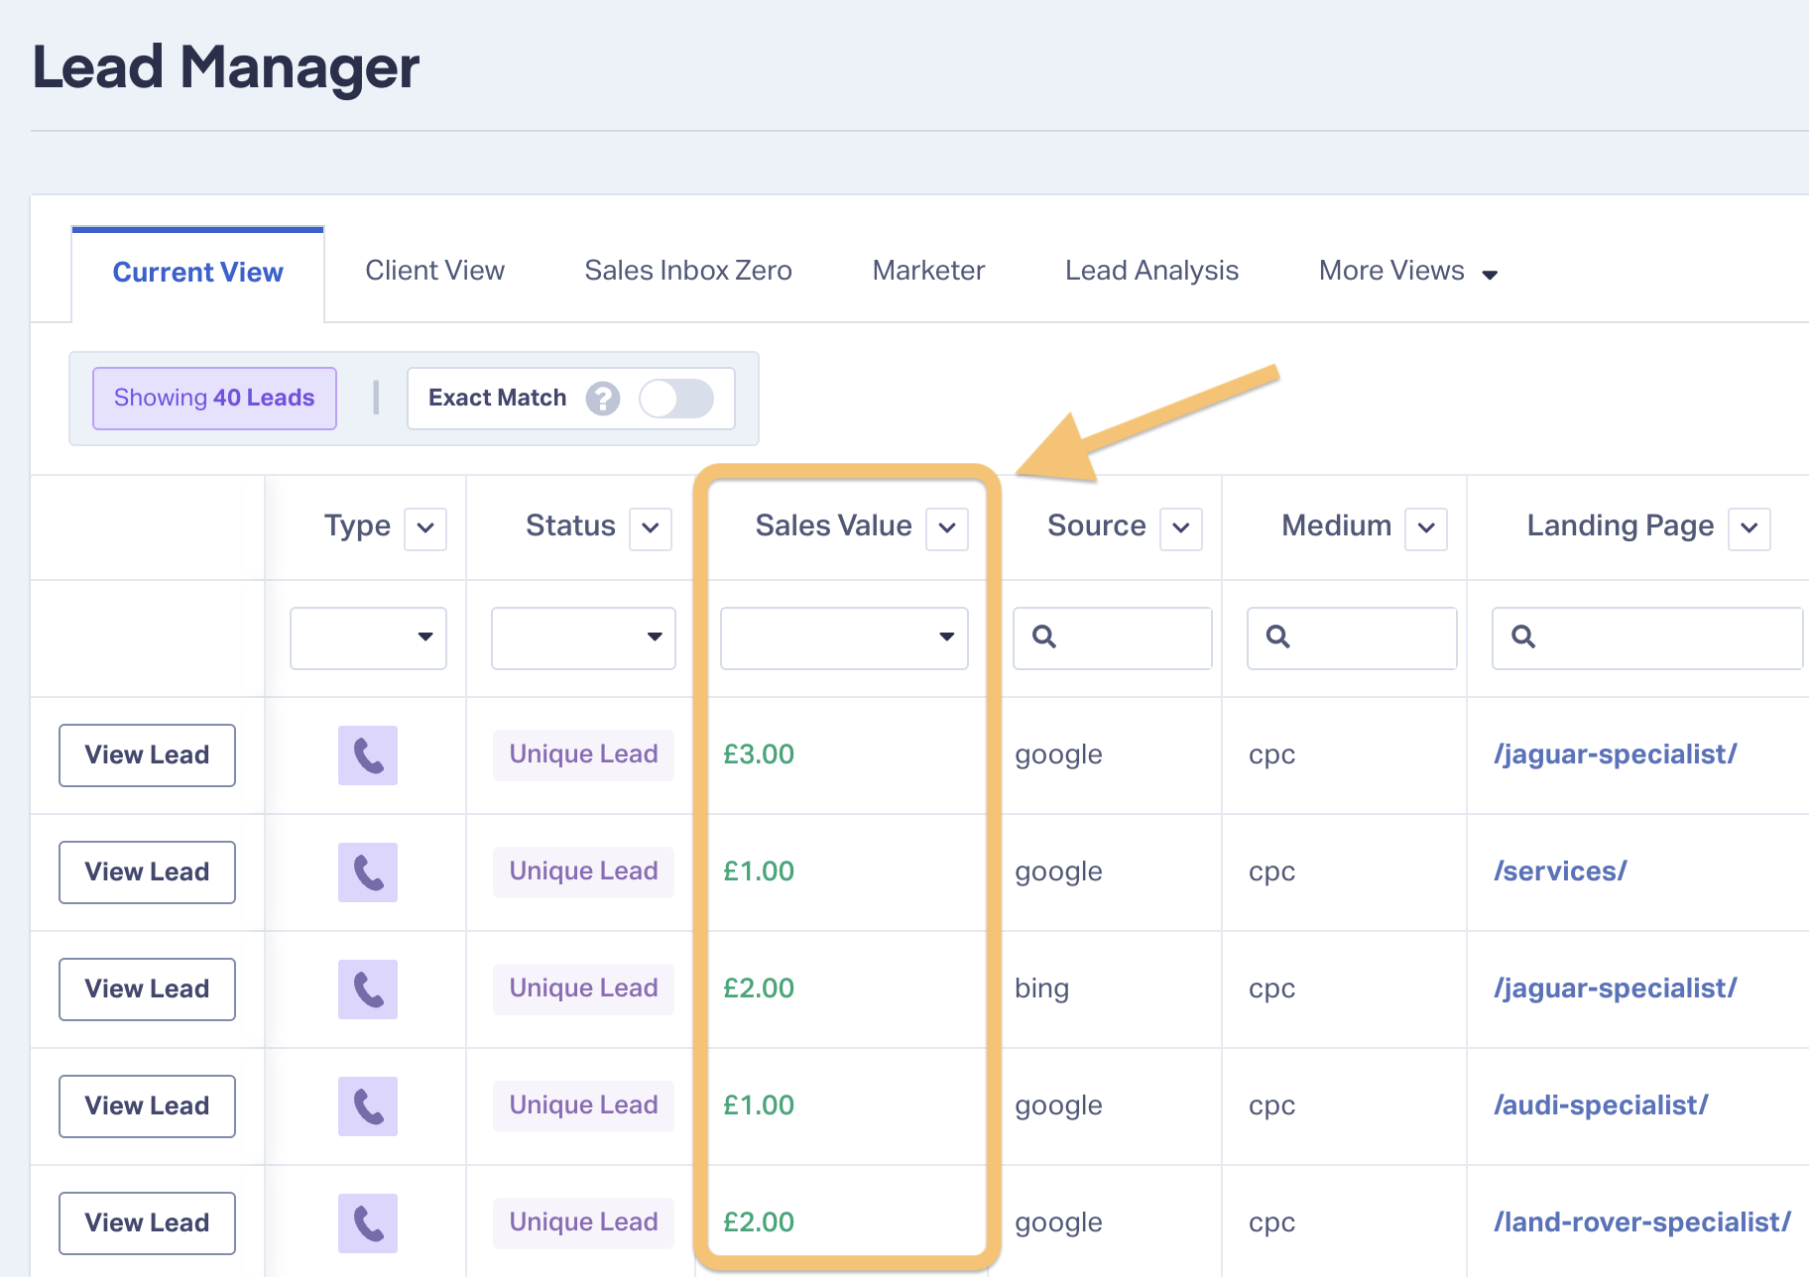Click the phone icon in the /audi-specialist/ row

[x=367, y=1106]
